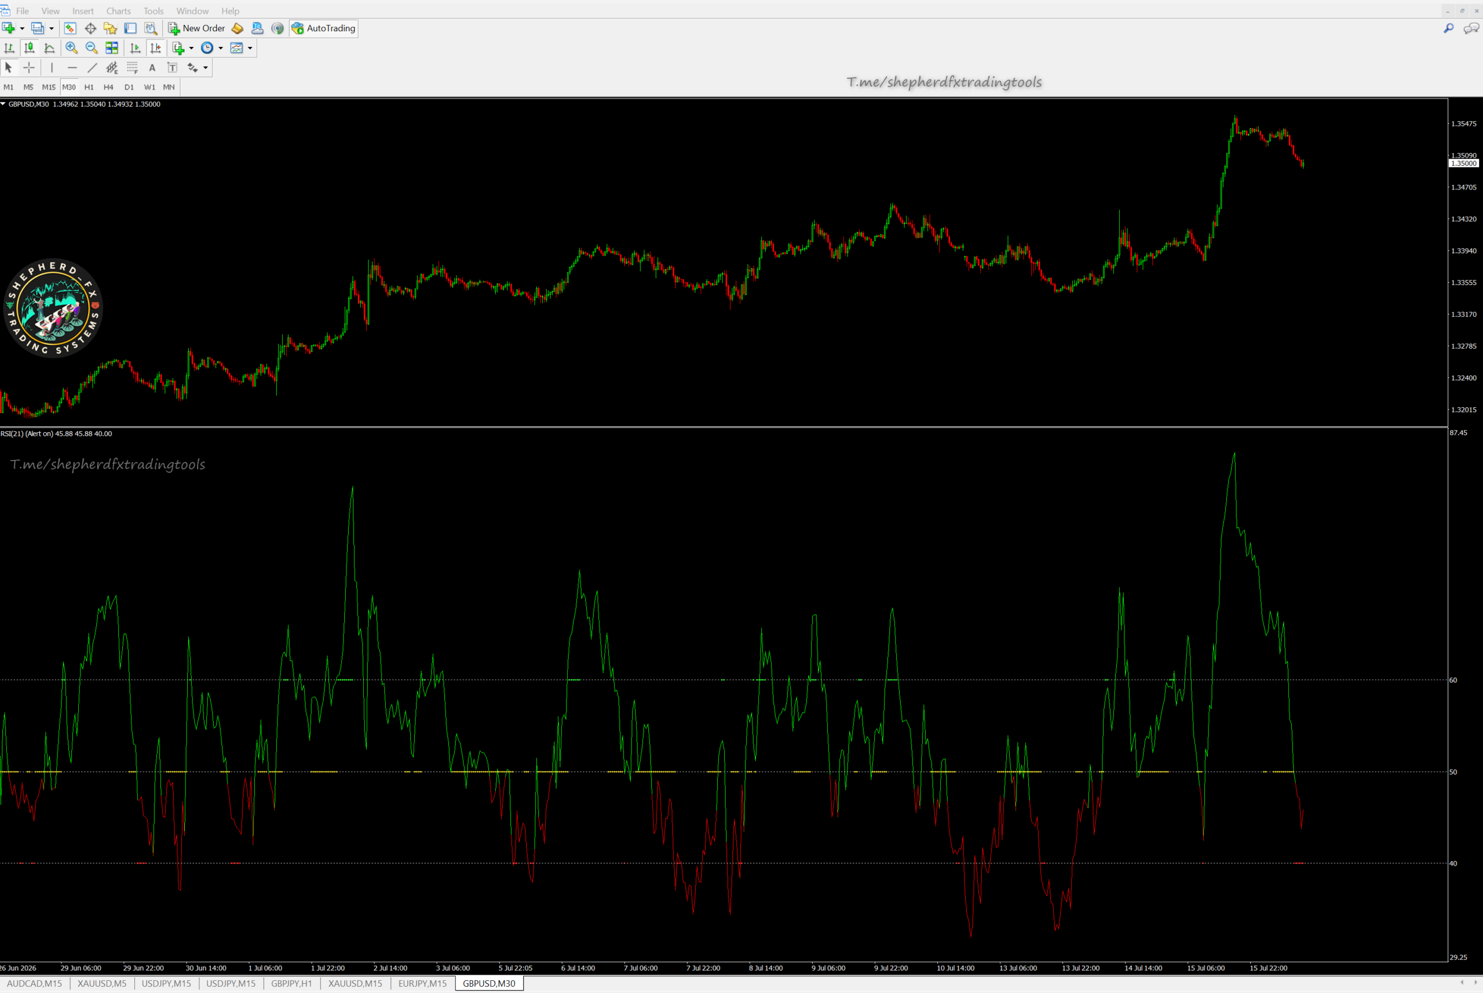The width and height of the screenshot is (1483, 993).
Task: Switch to line chart view
Action: coord(49,48)
